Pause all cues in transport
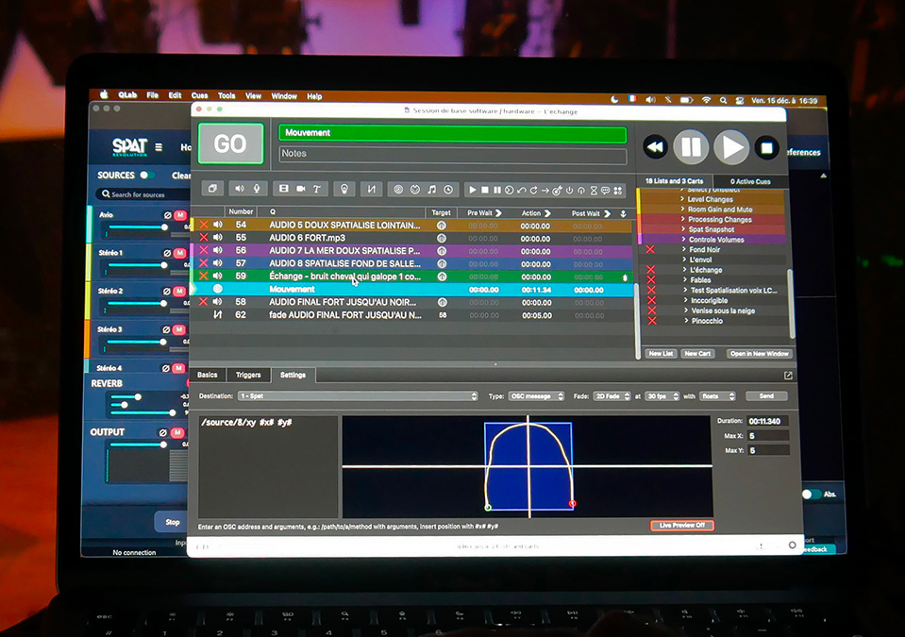 coord(691,147)
